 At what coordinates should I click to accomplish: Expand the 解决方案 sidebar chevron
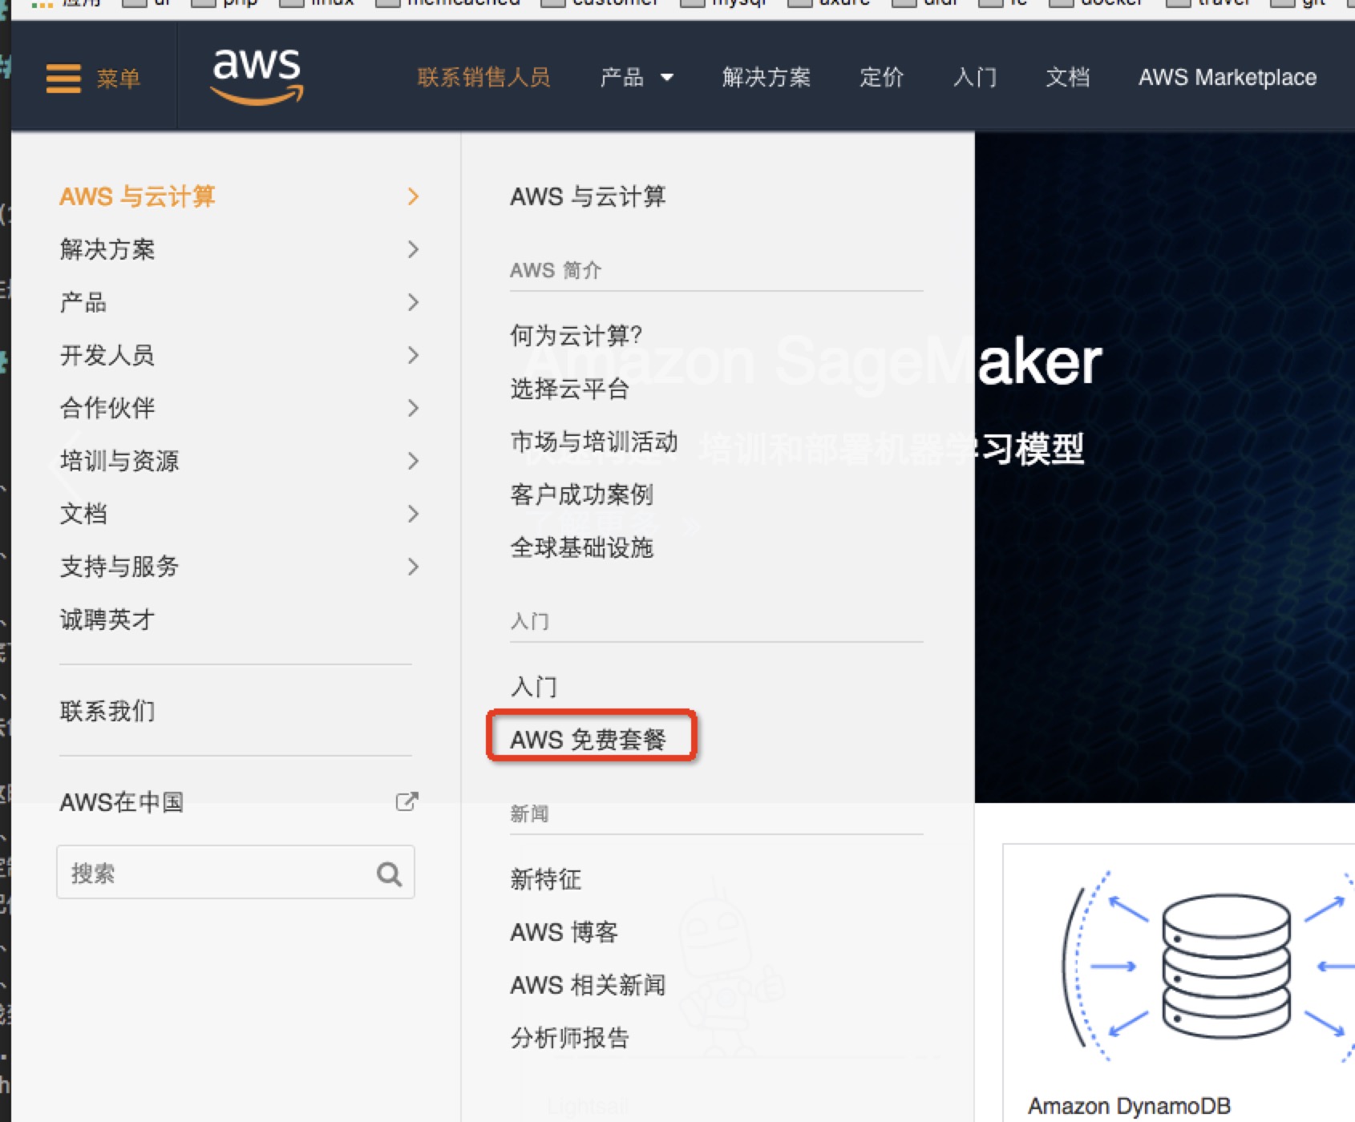click(x=413, y=249)
